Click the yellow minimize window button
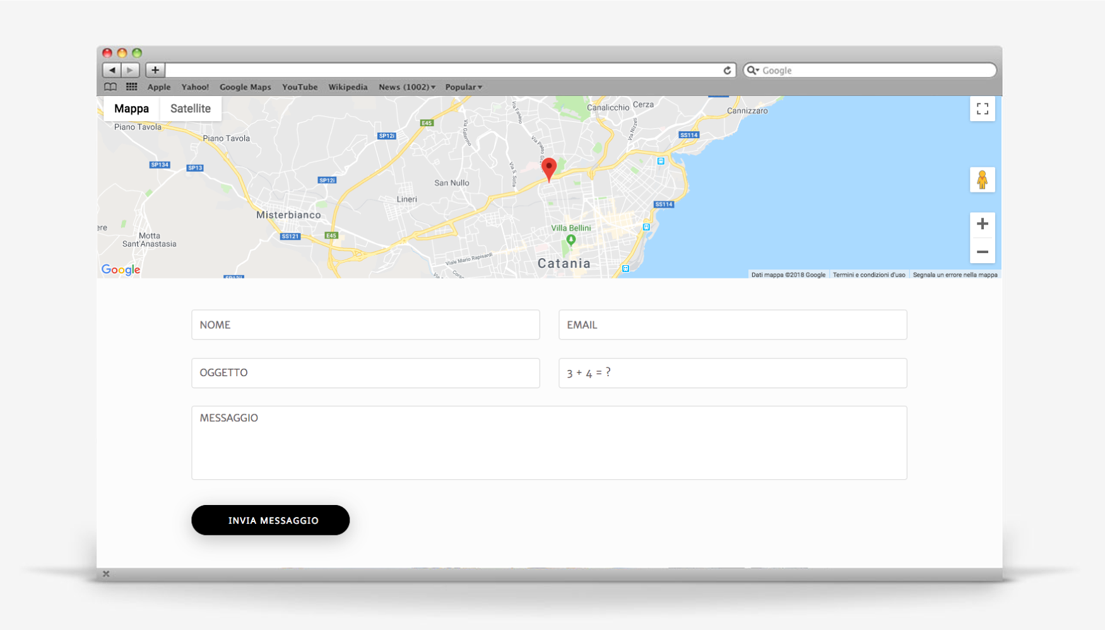Viewport: 1105px width, 630px height. point(122,53)
